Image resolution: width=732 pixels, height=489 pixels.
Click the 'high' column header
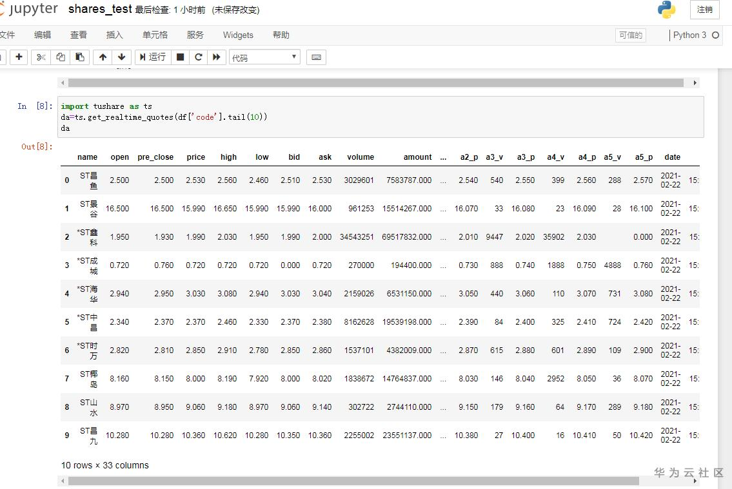(x=228, y=157)
